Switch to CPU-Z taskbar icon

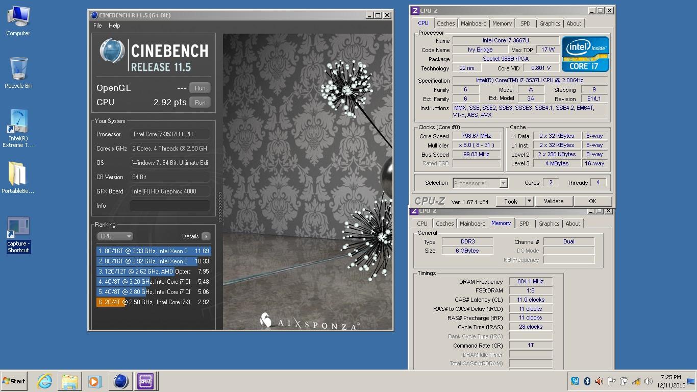(x=145, y=381)
